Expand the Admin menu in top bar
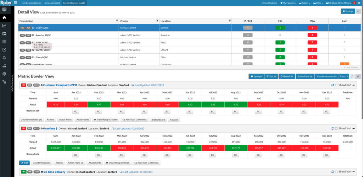Image resolution: width=363 pixels, height=177 pixels. (x=305, y=3)
